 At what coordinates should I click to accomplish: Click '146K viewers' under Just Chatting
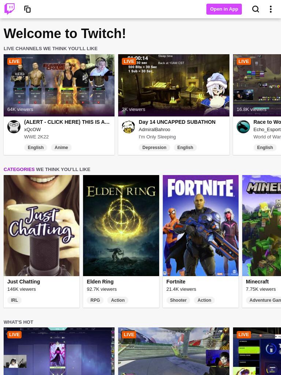(22, 289)
